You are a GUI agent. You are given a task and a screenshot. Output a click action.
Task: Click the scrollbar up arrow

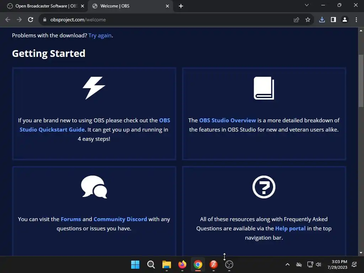(361, 31)
